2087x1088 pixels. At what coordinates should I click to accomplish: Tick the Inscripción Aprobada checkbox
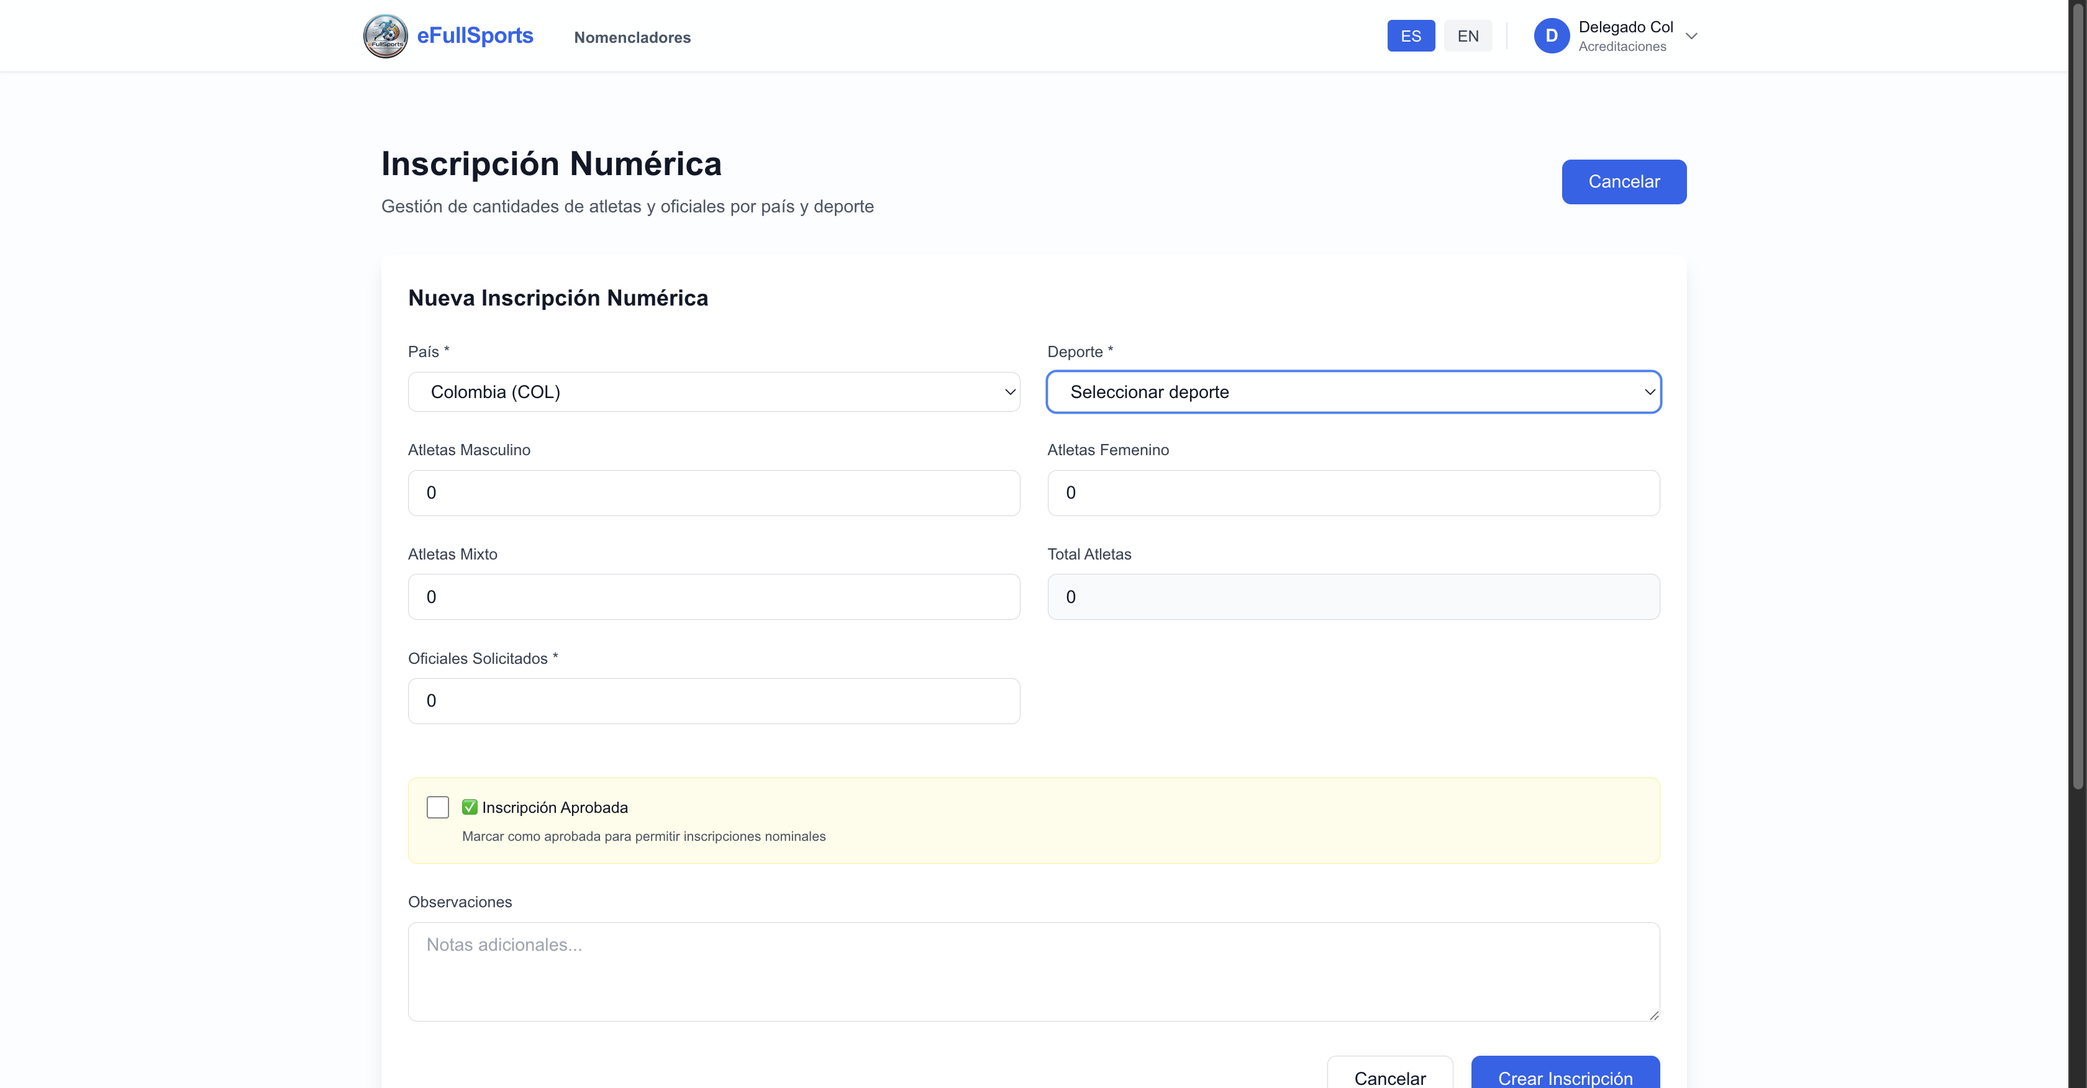pos(437,807)
